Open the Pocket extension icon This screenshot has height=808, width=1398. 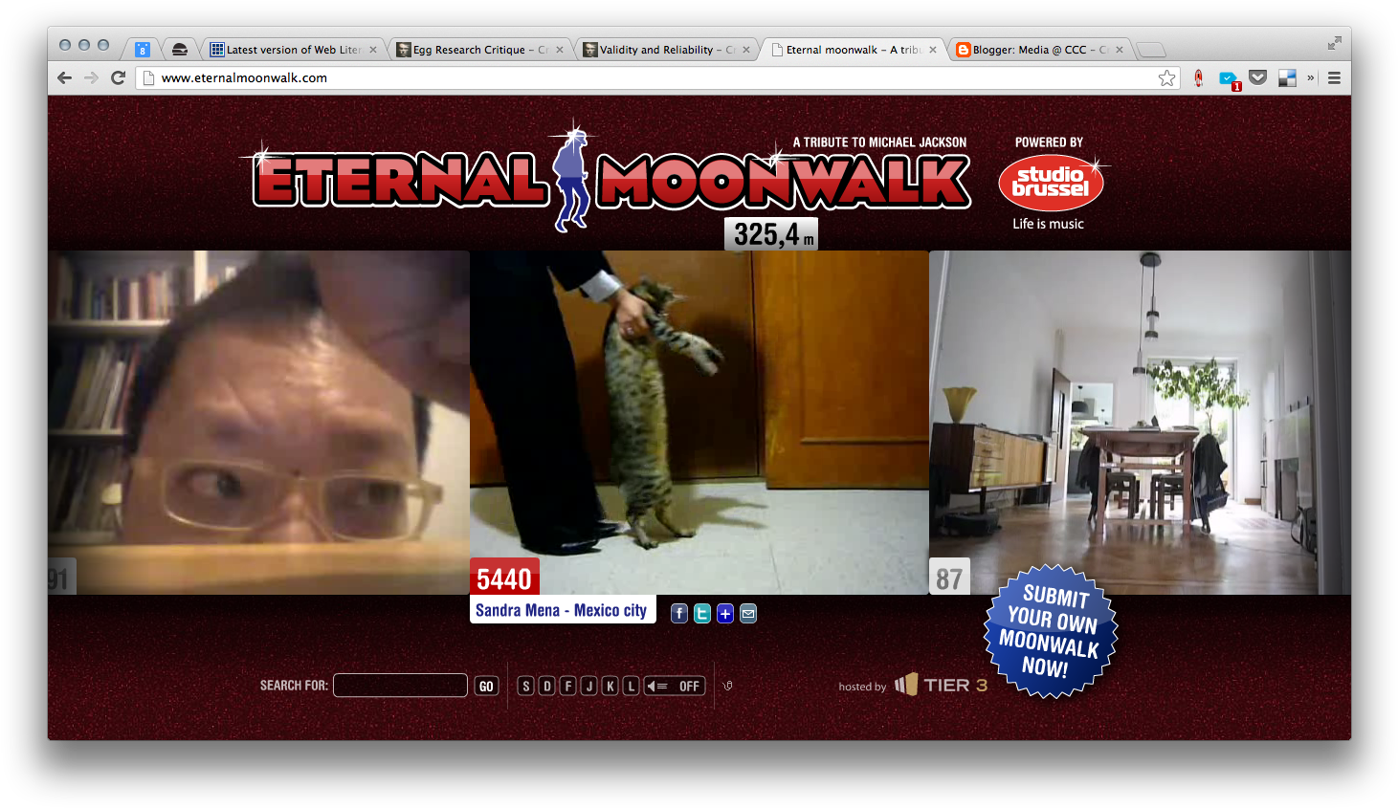(x=1258, y=78)
